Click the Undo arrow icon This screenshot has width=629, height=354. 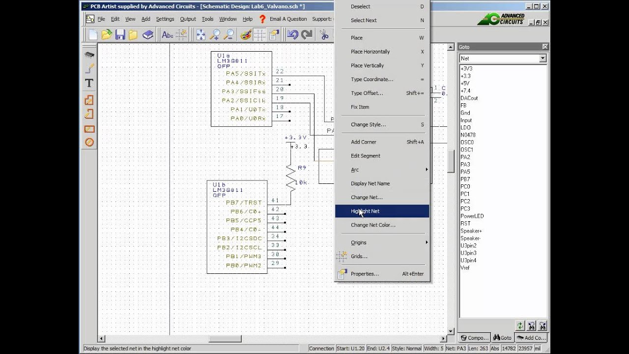(x=293, y=34)
